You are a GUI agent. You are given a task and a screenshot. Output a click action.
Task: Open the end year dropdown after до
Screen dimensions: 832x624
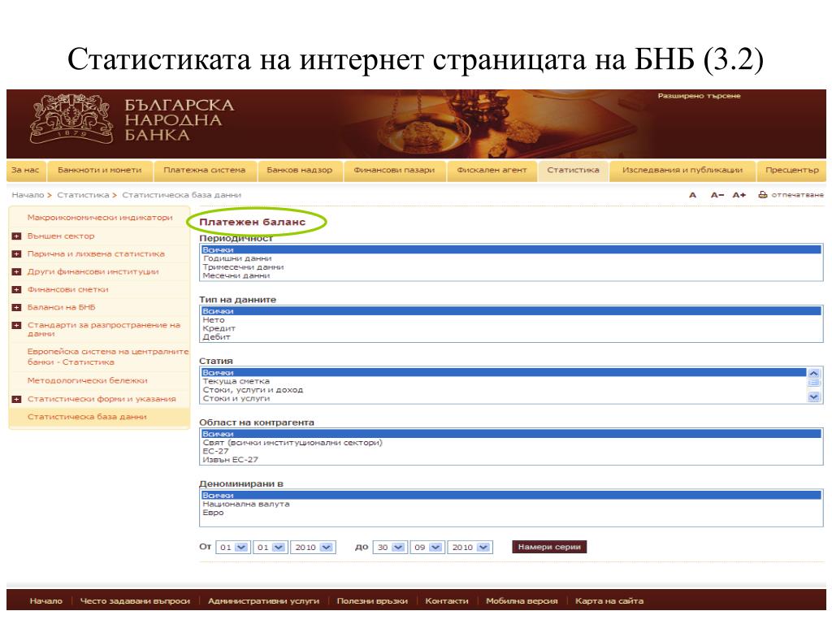point(470,547)
